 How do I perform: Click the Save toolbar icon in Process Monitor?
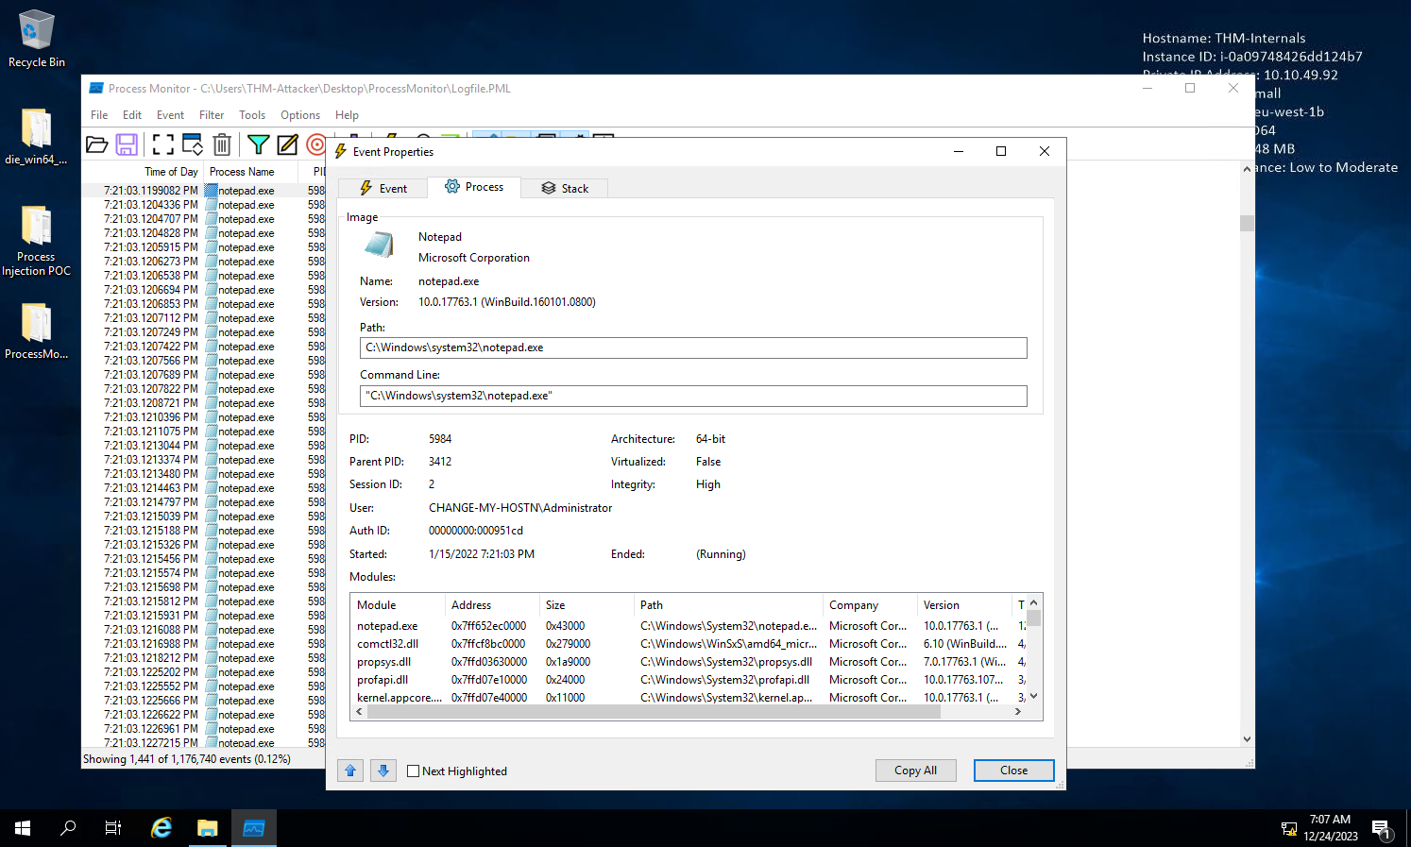coord(127,144)
